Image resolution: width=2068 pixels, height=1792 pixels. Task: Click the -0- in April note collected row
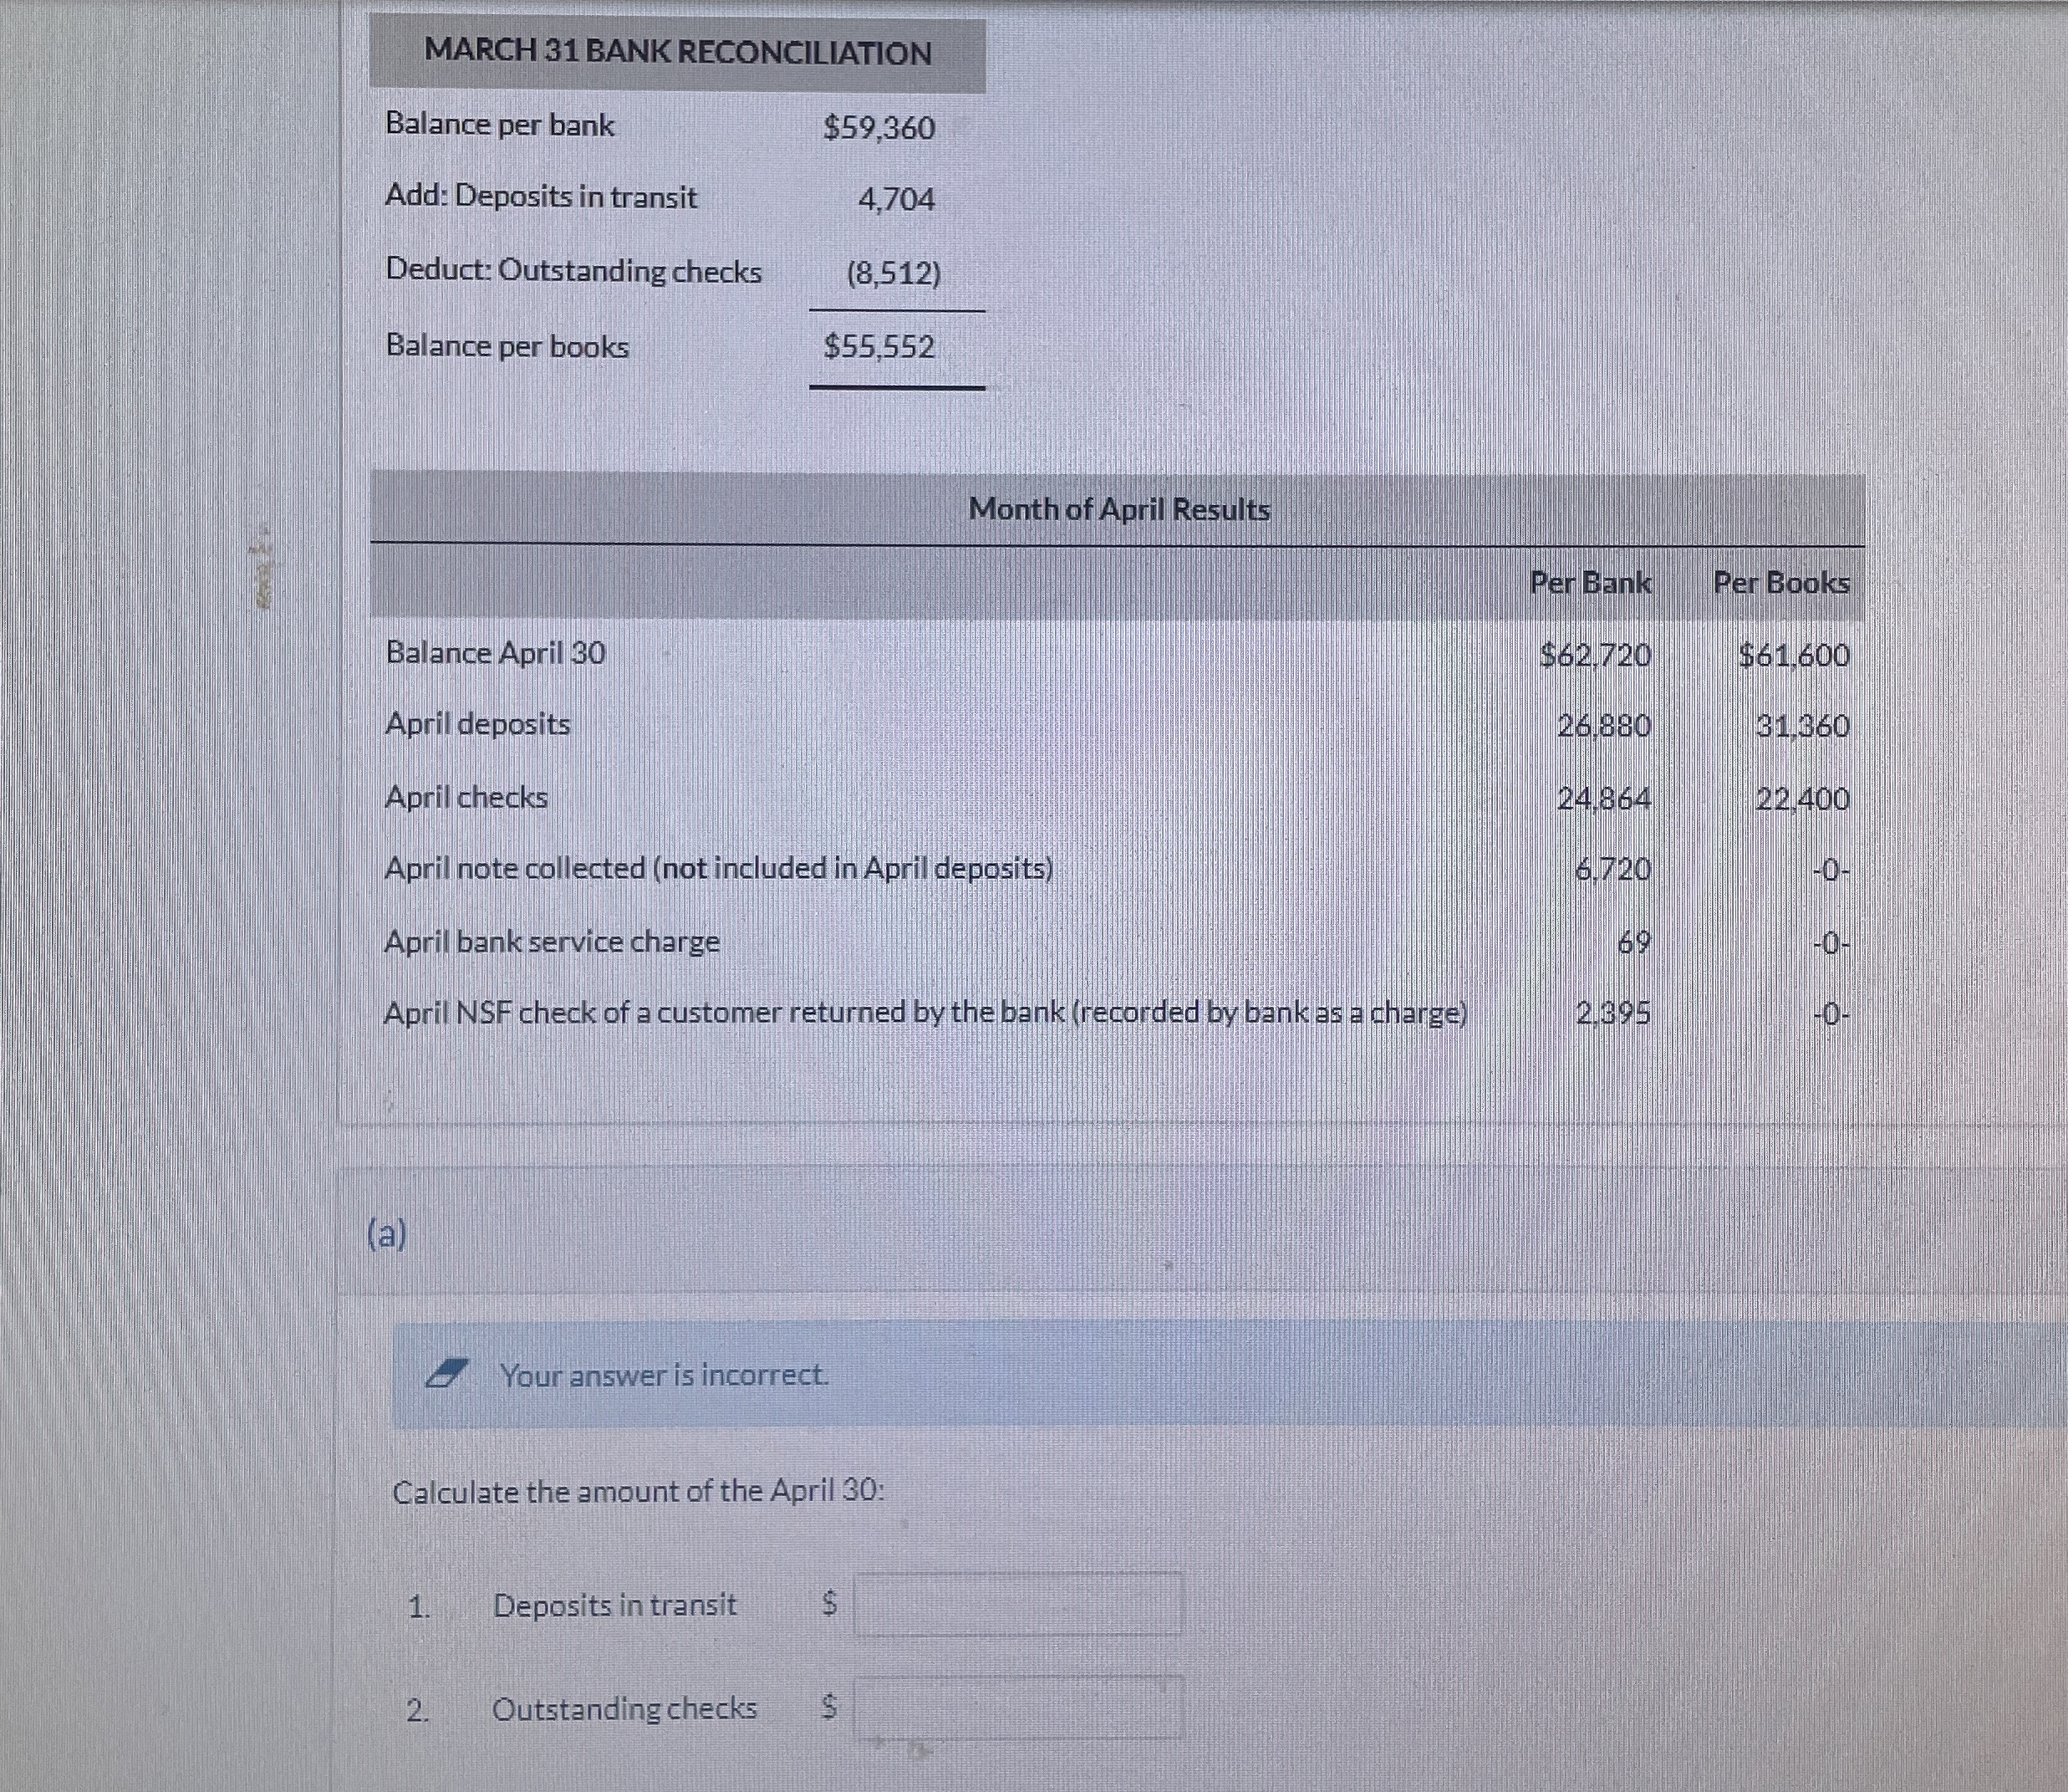1831,871
